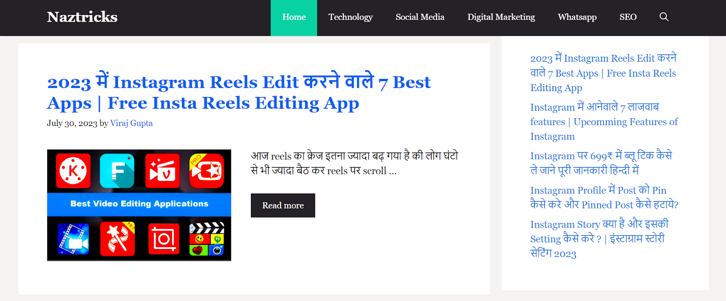Screen dimensions: 726x301
Task: Open the Social Media menu item
Action: [420, 17]
